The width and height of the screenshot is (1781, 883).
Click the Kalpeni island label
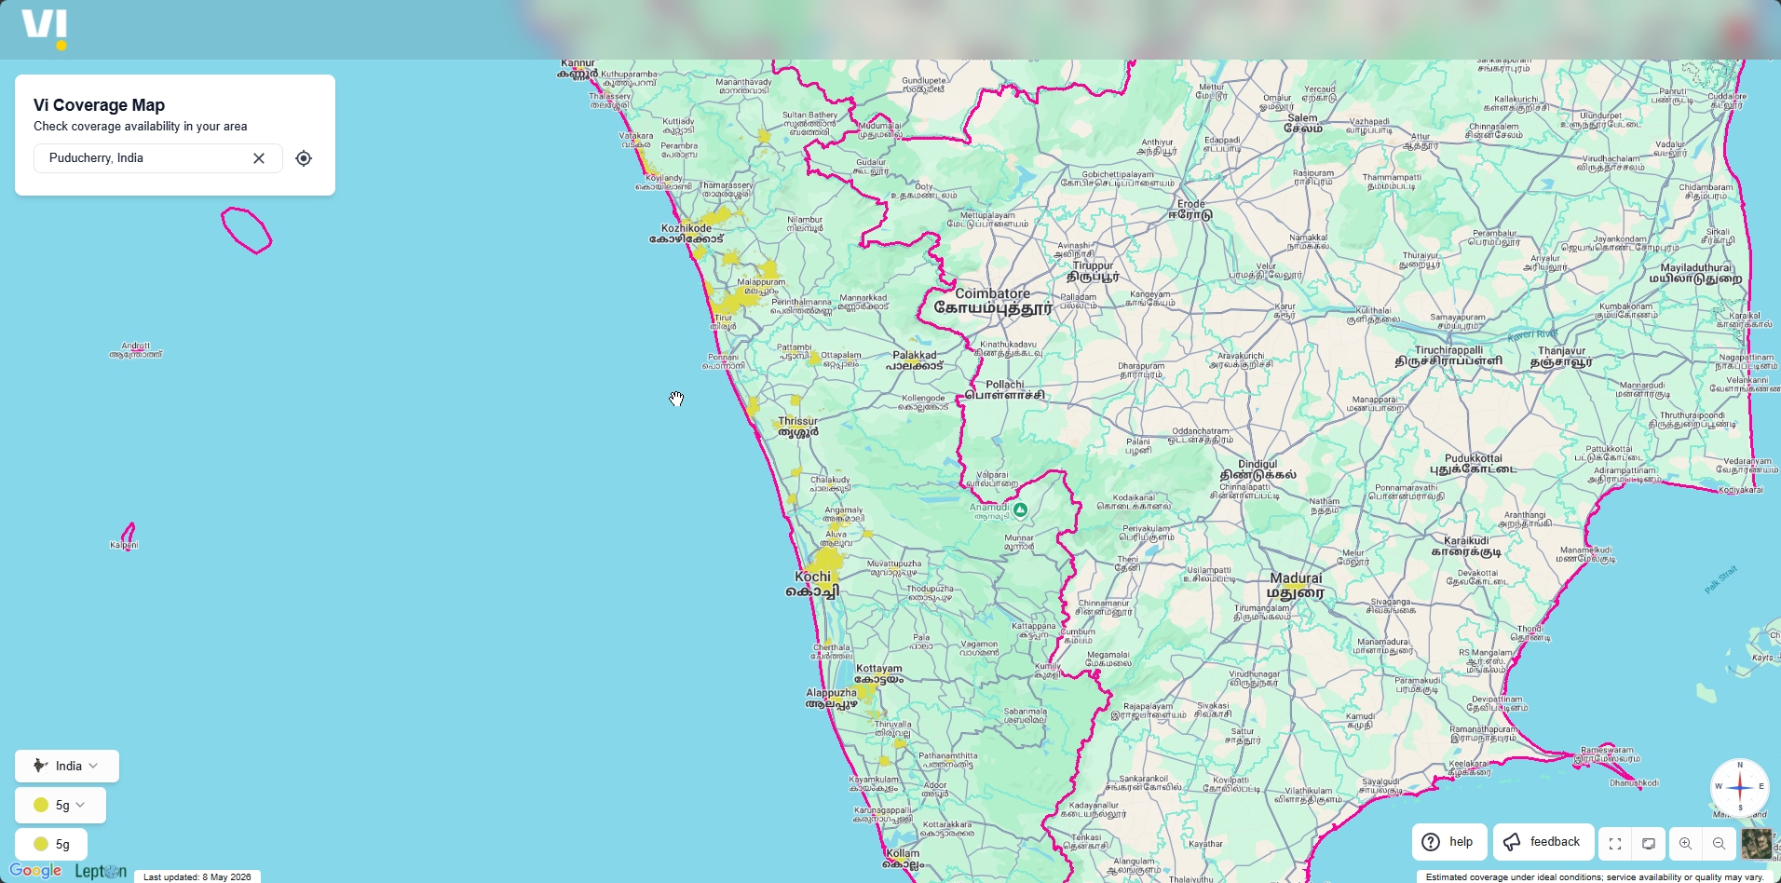click(124, 545)
